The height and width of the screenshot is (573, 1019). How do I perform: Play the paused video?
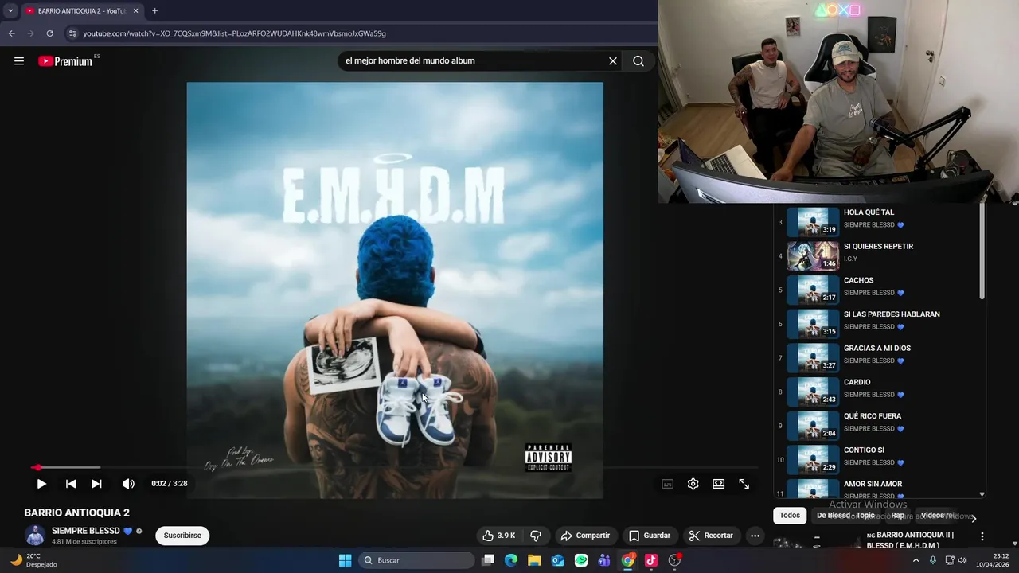coord(41,484)
